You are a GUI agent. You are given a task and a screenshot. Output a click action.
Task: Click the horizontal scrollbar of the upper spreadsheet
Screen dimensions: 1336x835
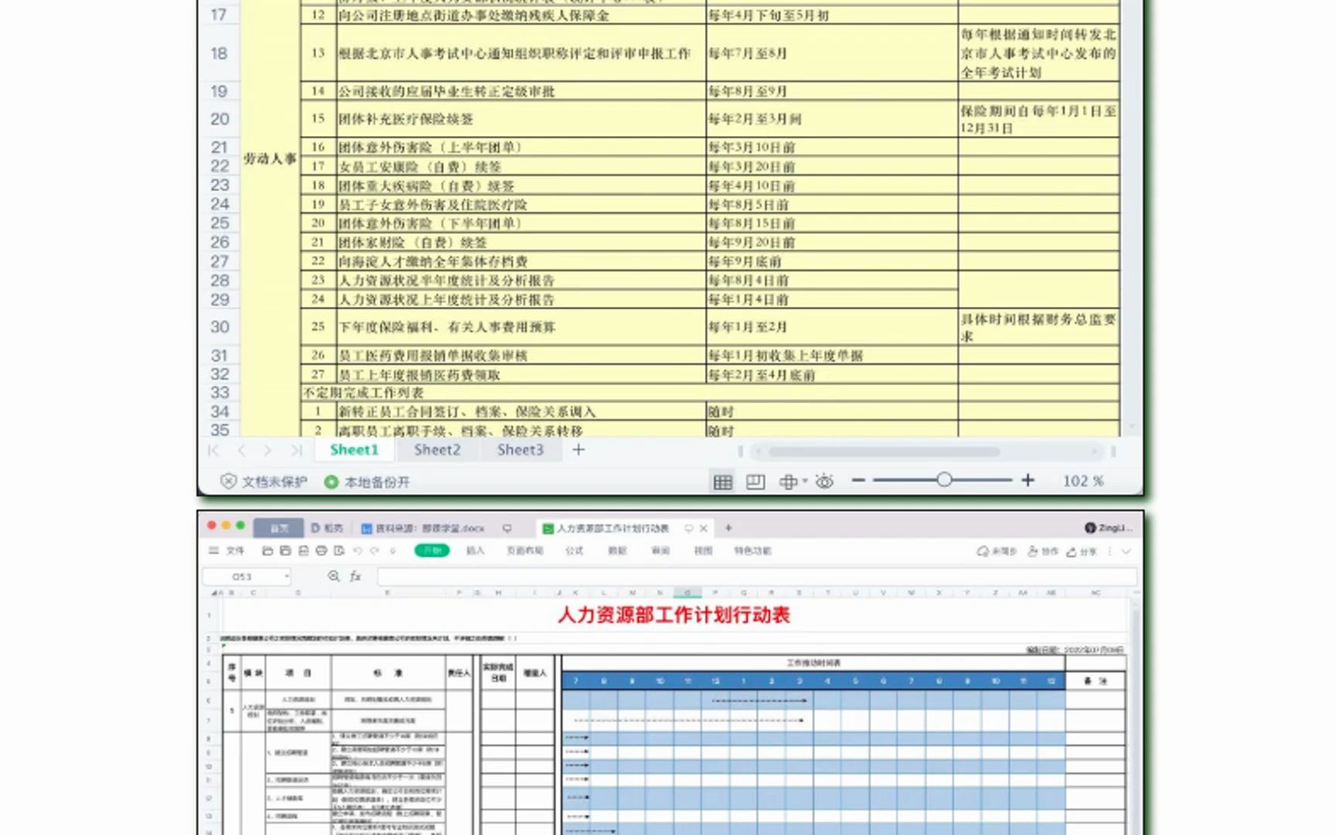pyautogui.click(x=884, y=452)
